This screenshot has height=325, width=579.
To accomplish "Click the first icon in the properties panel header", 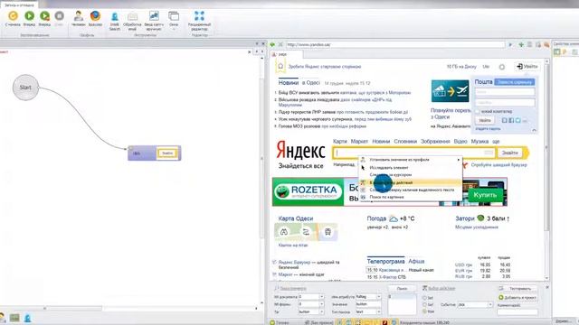I will coord(557,52).
